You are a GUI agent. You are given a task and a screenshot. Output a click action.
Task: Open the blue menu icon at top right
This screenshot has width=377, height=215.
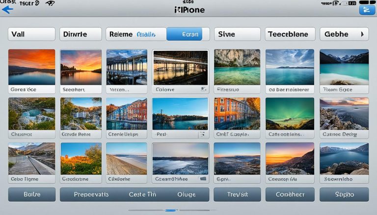(365, 9)
